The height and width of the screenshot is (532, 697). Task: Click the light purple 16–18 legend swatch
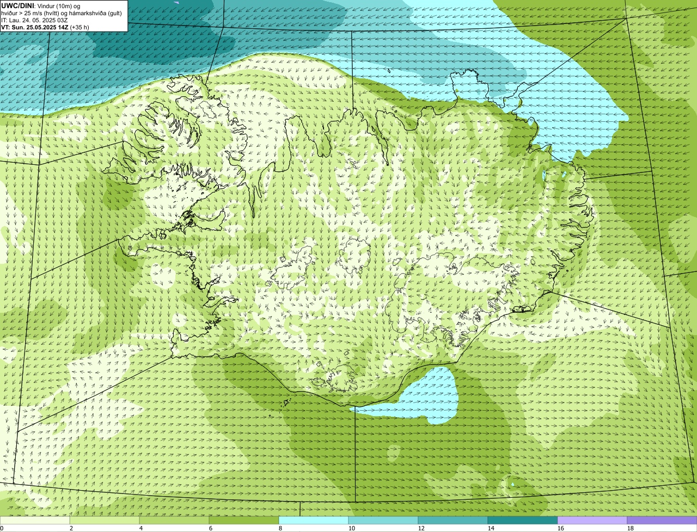[x=592, y=520]
